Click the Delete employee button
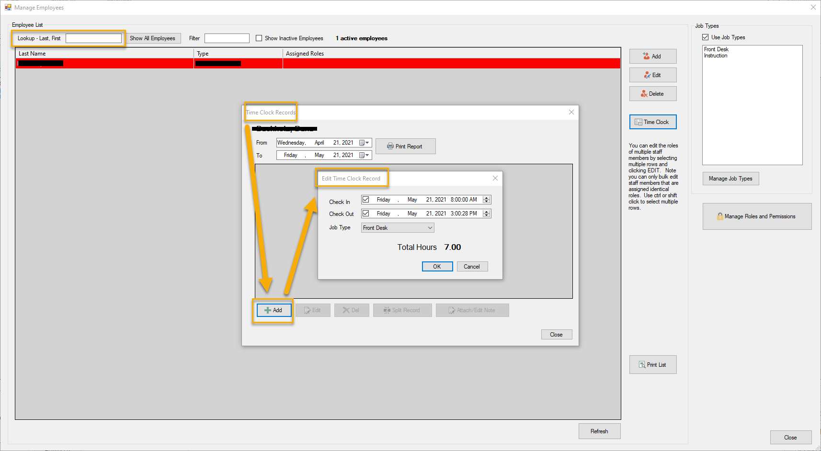 click(653, 94)
